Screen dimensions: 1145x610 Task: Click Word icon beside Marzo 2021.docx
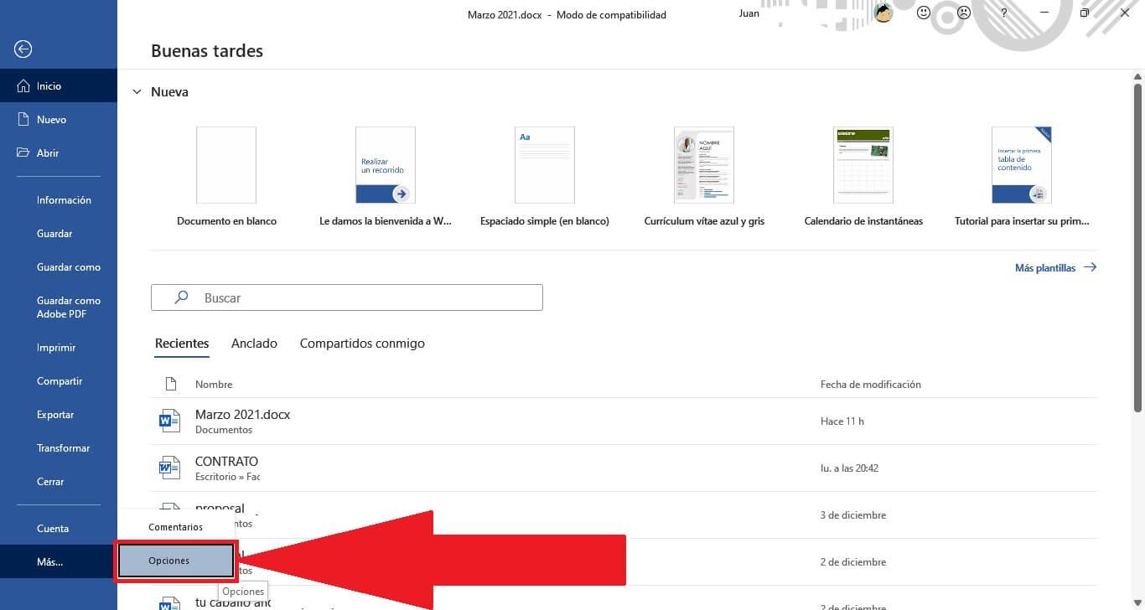point(170,421)
